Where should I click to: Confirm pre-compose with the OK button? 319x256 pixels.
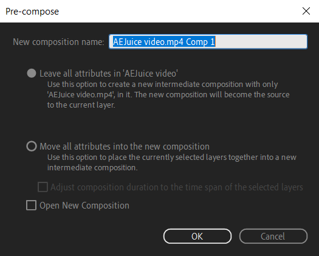click(197, 237)
